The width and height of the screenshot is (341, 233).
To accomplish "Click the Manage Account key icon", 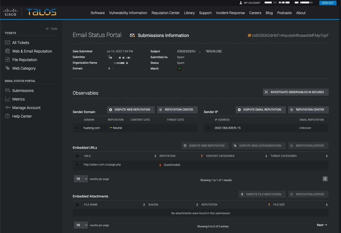I will click(8, 108).
